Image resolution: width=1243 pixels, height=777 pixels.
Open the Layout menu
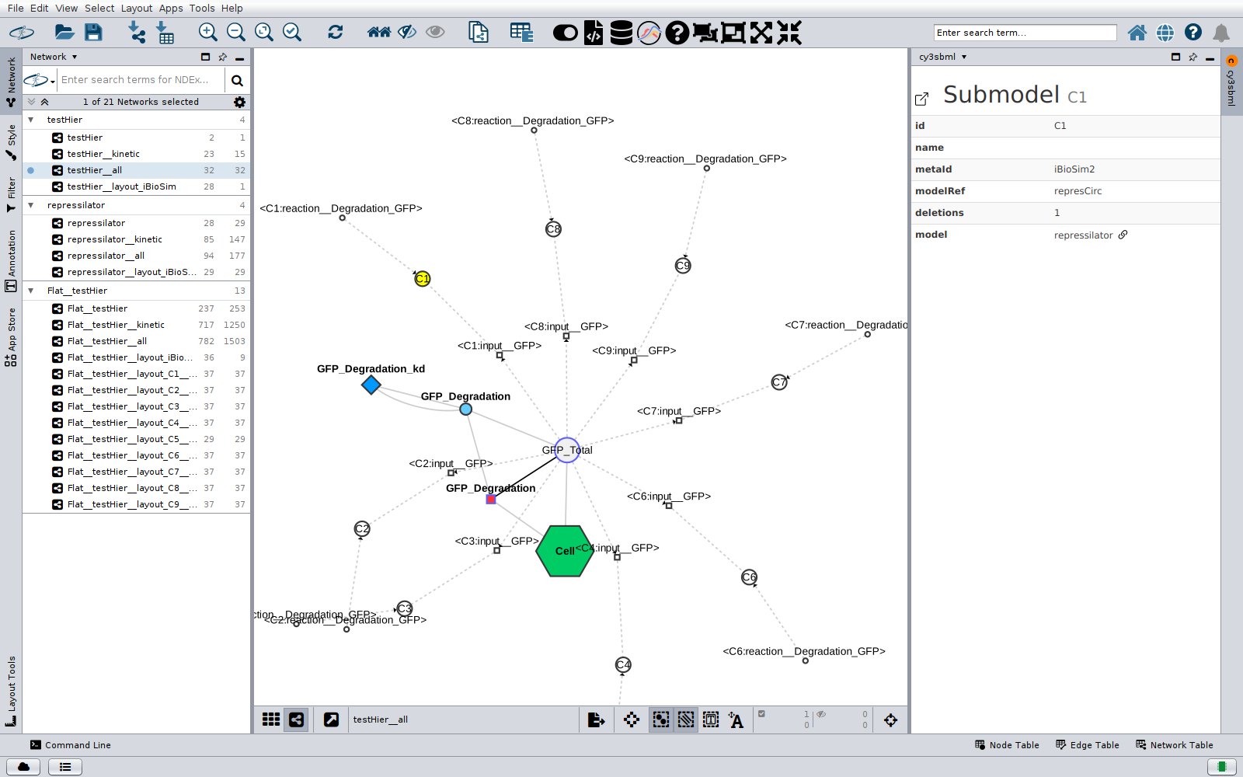tap(137, 8)
